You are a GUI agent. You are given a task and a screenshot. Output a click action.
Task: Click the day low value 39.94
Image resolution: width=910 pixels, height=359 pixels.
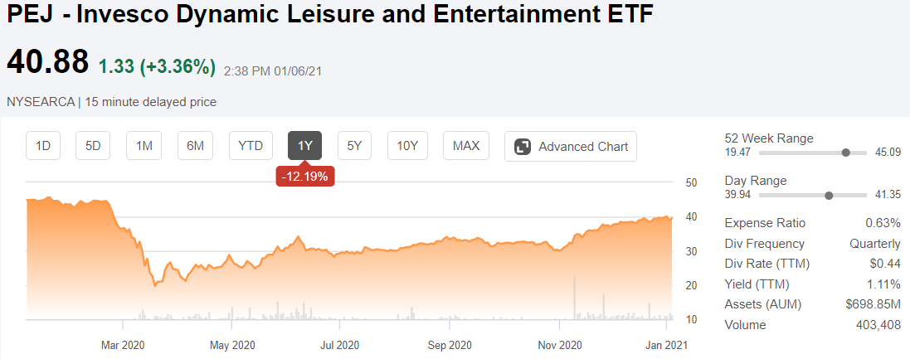pyautogui.click(x=738, y=195)
